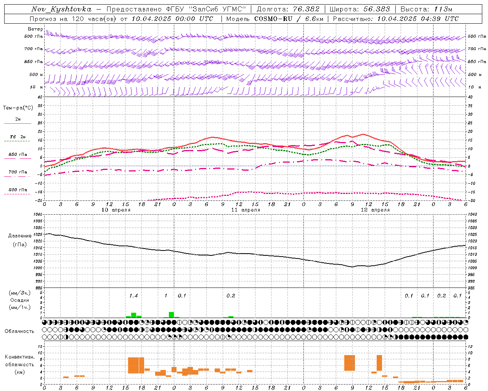
Task: Click the 850 гПа wind level label on right
Action: tap(477, 61)
